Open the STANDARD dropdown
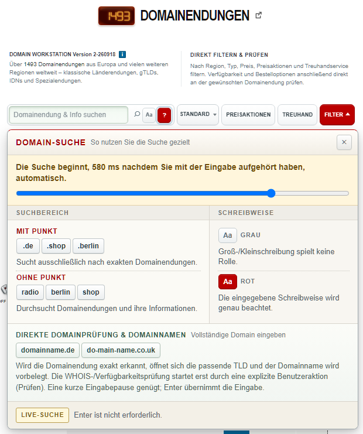Viewport: 363px width, 434px height. click(x=198, y=114)
